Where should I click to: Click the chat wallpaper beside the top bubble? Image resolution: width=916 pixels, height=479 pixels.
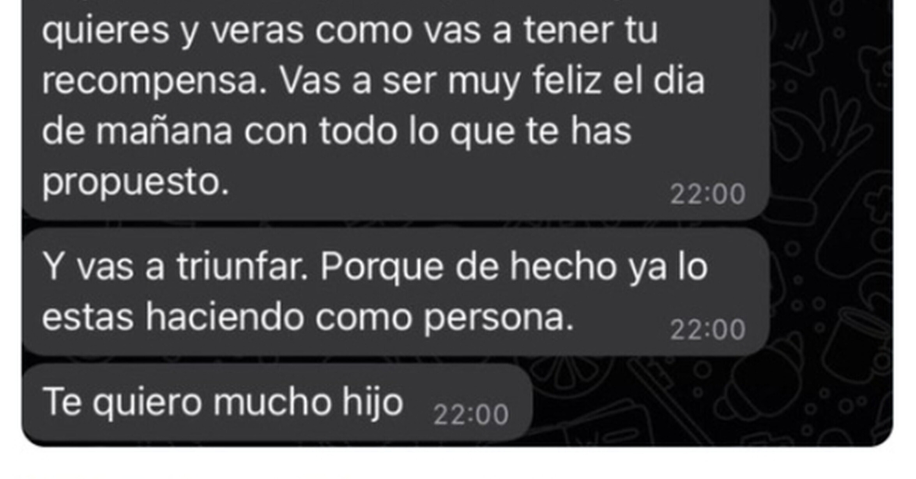pyautogui.click(x=830, y=109)
